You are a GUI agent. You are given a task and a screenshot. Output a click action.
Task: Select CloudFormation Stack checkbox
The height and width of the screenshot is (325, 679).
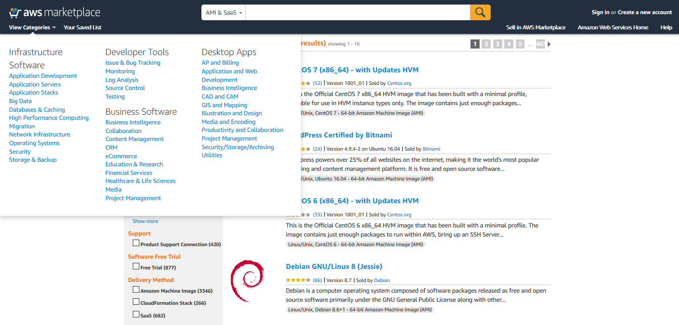[x=136, y=302]
